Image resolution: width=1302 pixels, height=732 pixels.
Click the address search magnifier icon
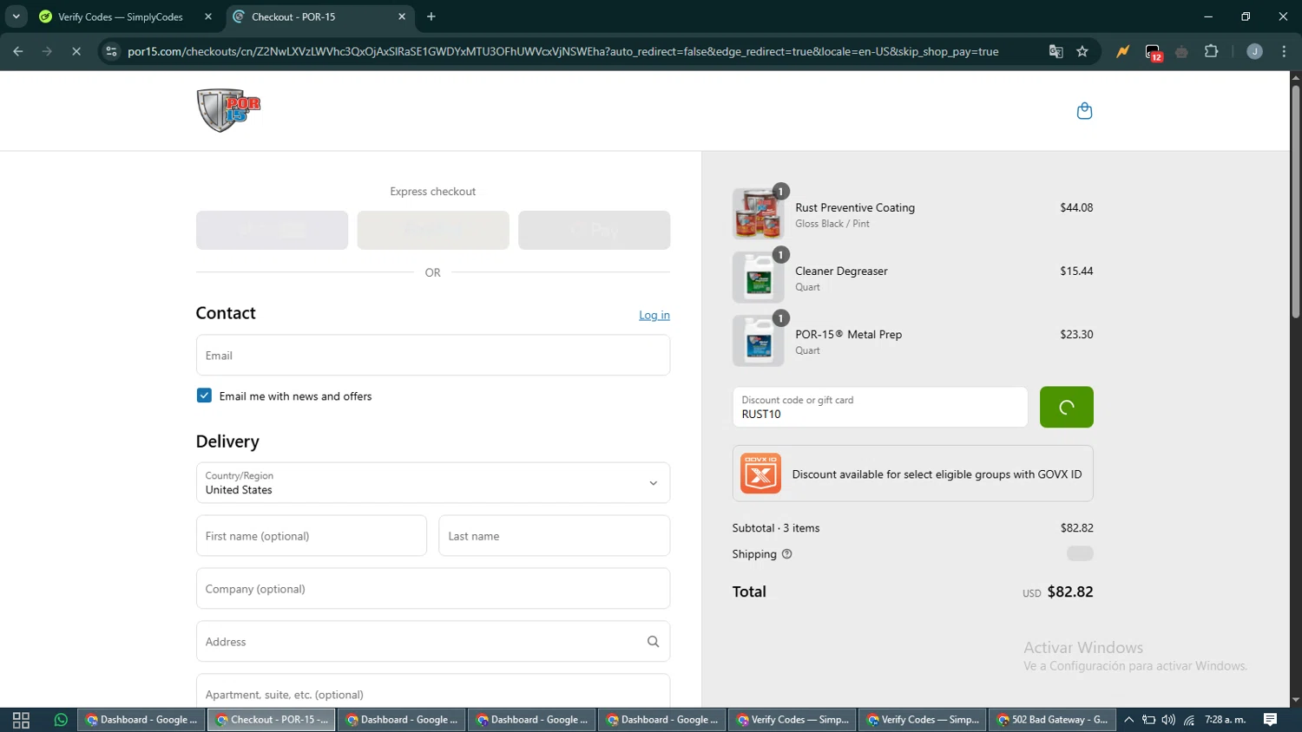point(653,642)
